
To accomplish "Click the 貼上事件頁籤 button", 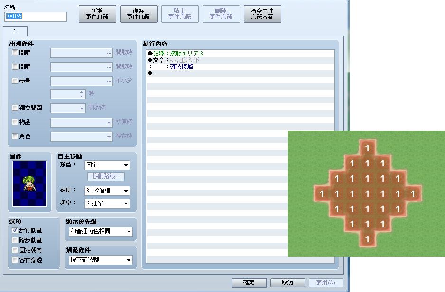I will click(x=180, y=14).
